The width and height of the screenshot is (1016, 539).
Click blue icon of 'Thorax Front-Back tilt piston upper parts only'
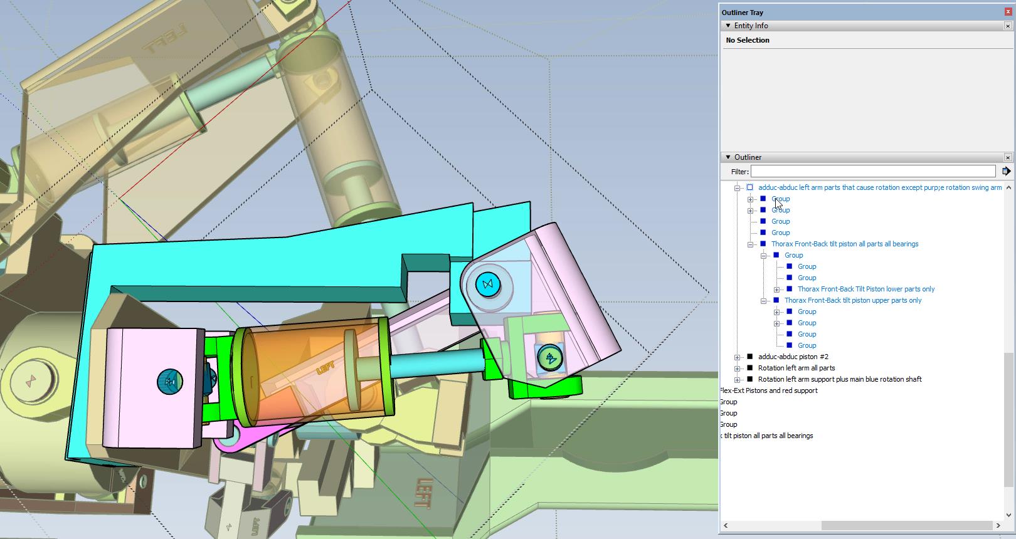(x=776, y=300)
